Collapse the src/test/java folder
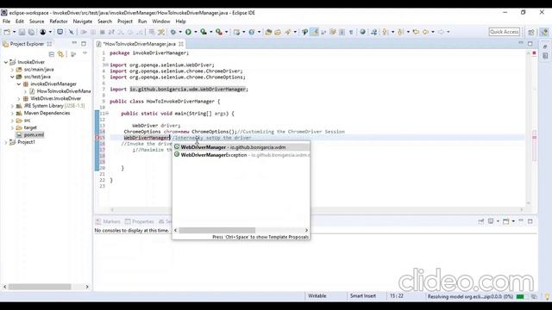Screen dimensions: 552x310 tap(12, 77)
